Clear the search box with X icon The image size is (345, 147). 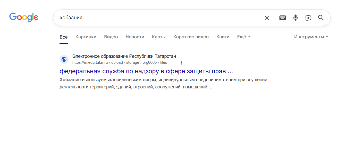[x=267, y=18]
